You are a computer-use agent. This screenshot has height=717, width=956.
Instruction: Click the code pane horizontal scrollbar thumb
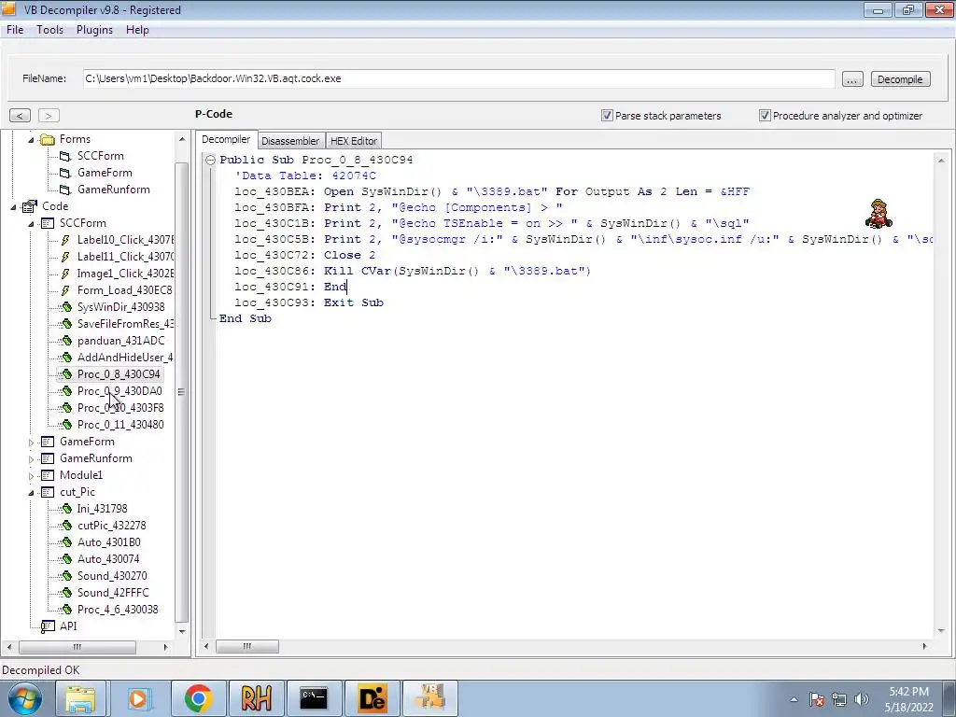[246, 646]
